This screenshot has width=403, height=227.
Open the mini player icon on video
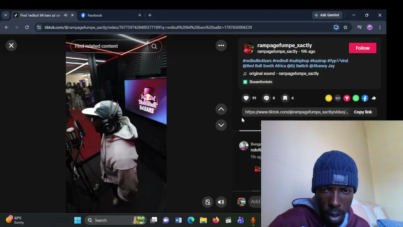coord(208,202)
